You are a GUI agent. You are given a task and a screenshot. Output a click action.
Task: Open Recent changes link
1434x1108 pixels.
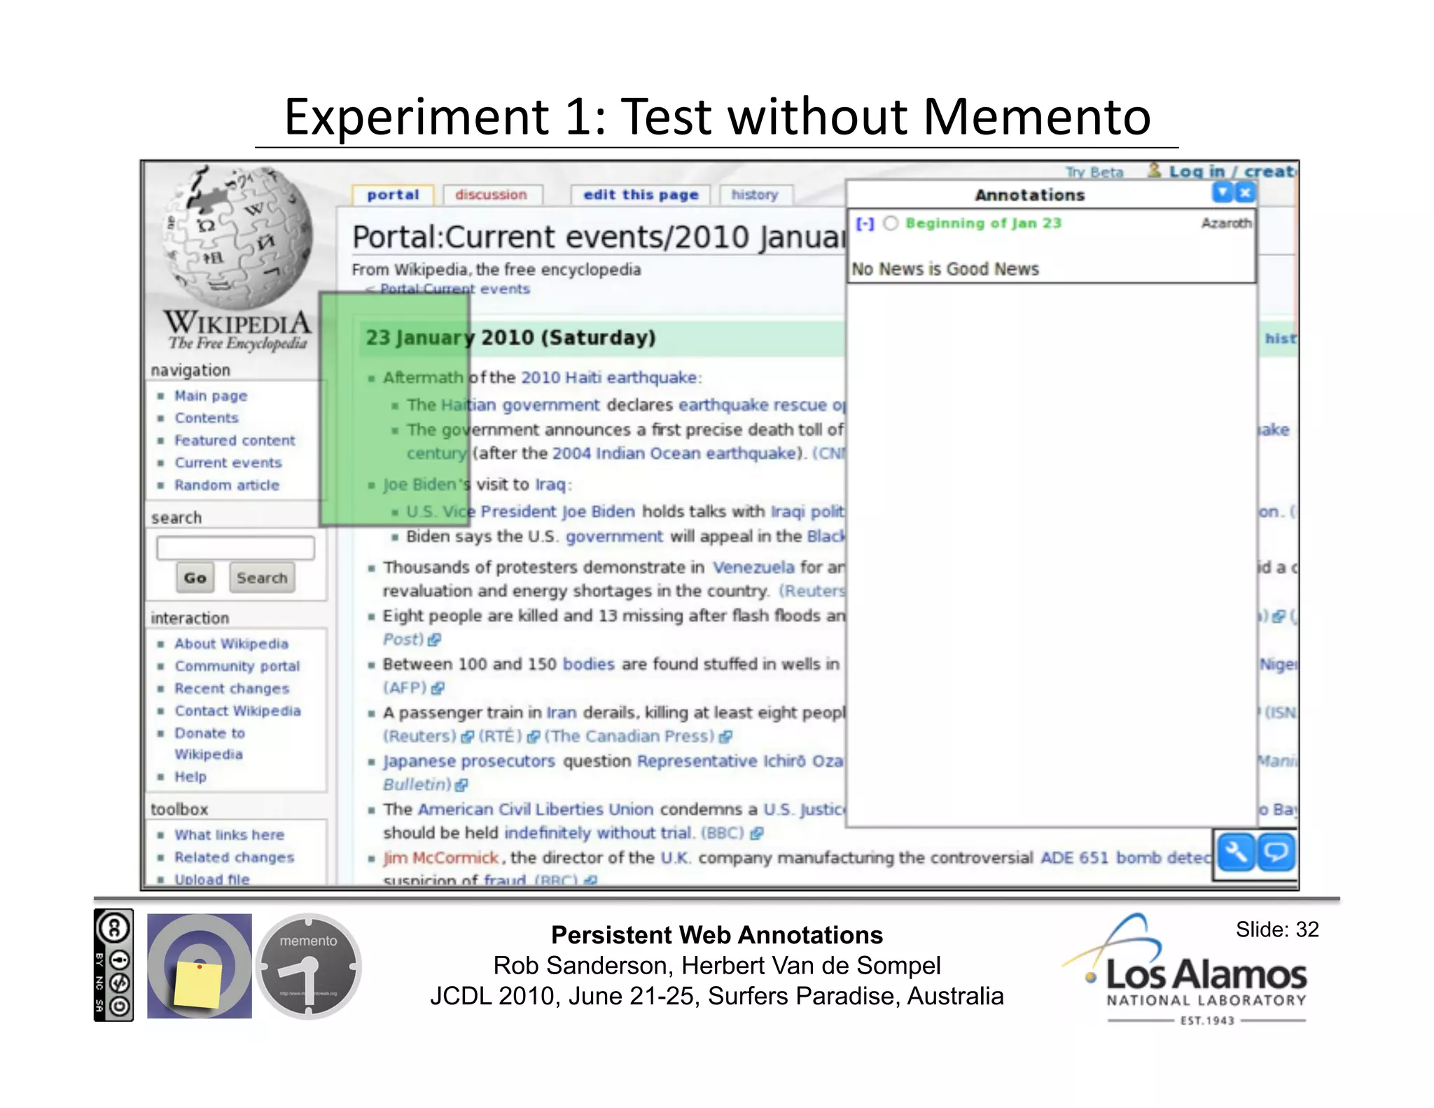(x=232, y=688)
